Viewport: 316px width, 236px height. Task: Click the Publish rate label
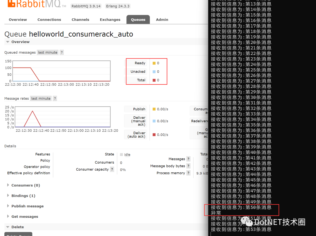click(x=139, y=109)
